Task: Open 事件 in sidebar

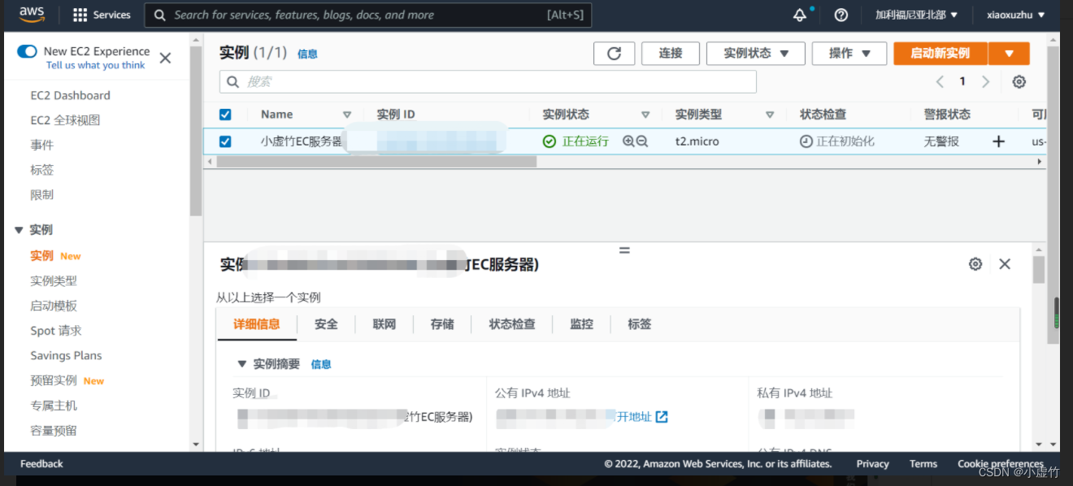Action: tap(42, 145)
